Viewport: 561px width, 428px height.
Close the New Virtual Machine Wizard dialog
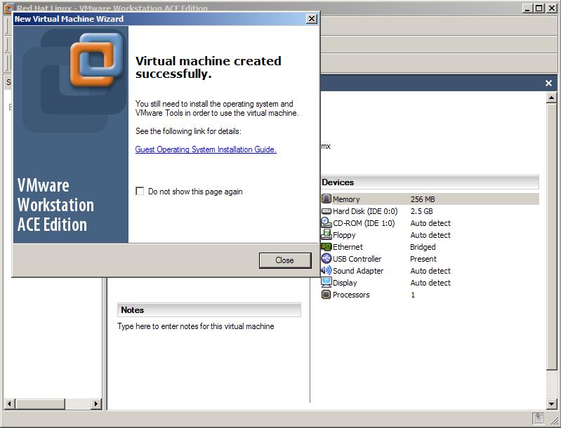[284, 260]
